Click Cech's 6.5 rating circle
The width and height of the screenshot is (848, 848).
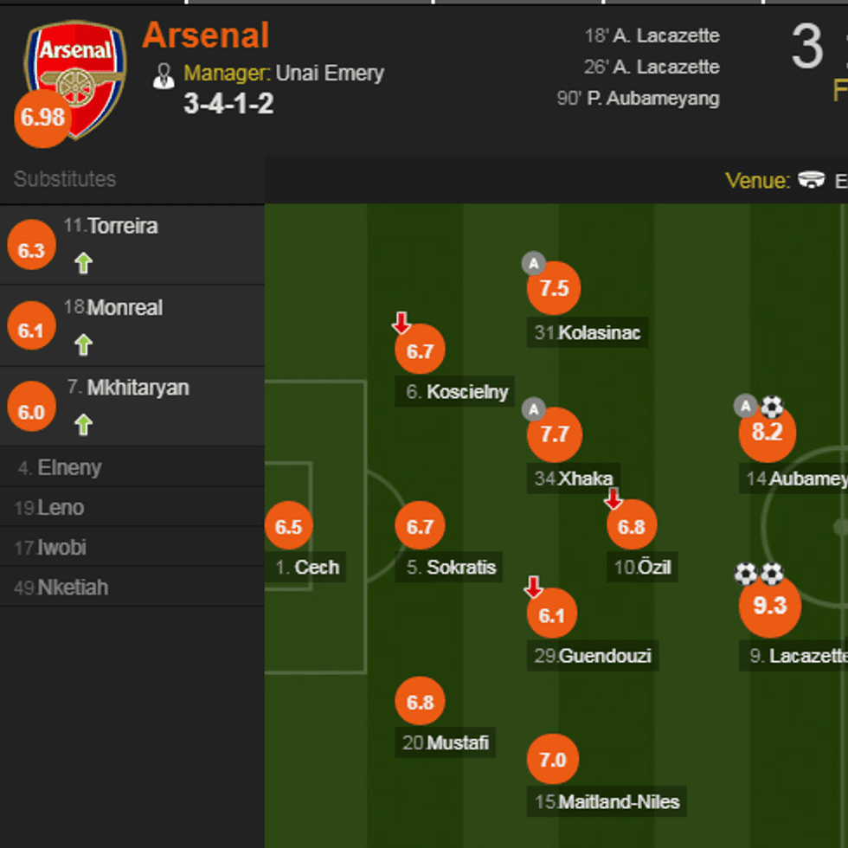pyautogui.click(x=288, y=525)
